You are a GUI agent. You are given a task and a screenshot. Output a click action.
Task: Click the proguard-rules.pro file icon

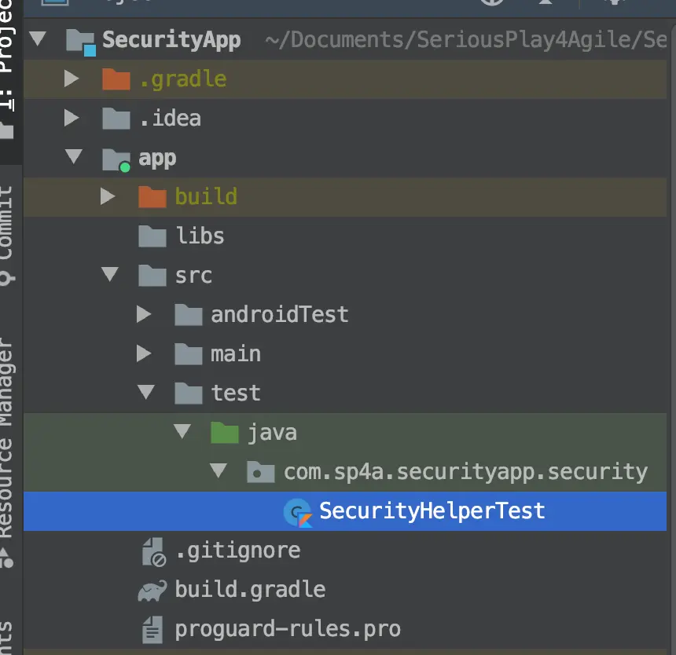point(152,629)
